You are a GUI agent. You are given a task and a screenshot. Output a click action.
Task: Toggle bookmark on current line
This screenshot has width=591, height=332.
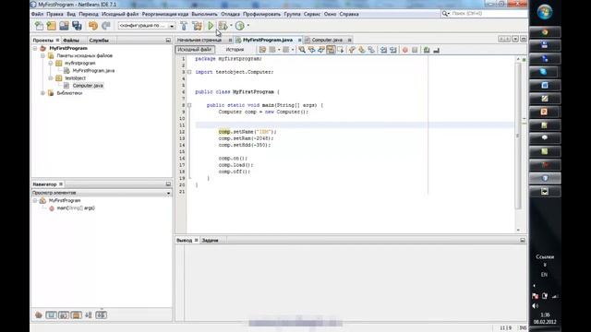pyautogui.click(x=371, y=50)
